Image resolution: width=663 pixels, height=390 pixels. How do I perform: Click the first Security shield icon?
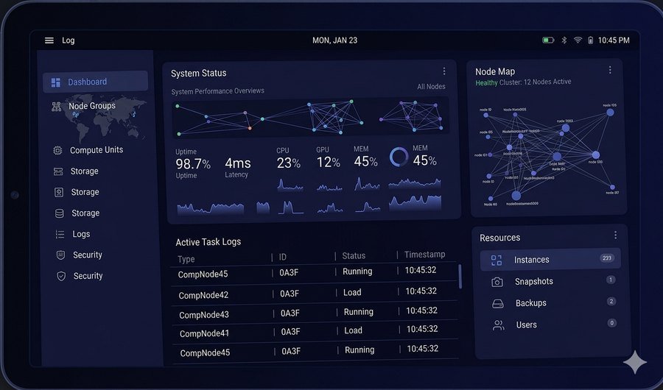pyautogui.click(x=61, y=255)
